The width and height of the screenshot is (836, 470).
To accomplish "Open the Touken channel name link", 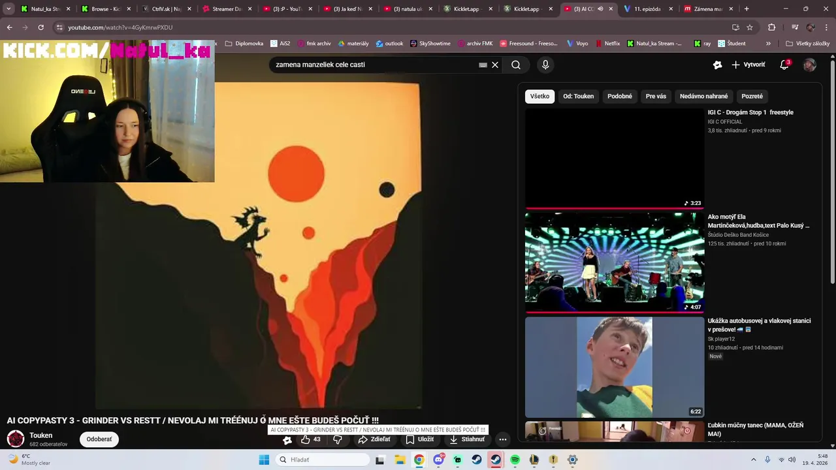I will [x=40, y=435].
